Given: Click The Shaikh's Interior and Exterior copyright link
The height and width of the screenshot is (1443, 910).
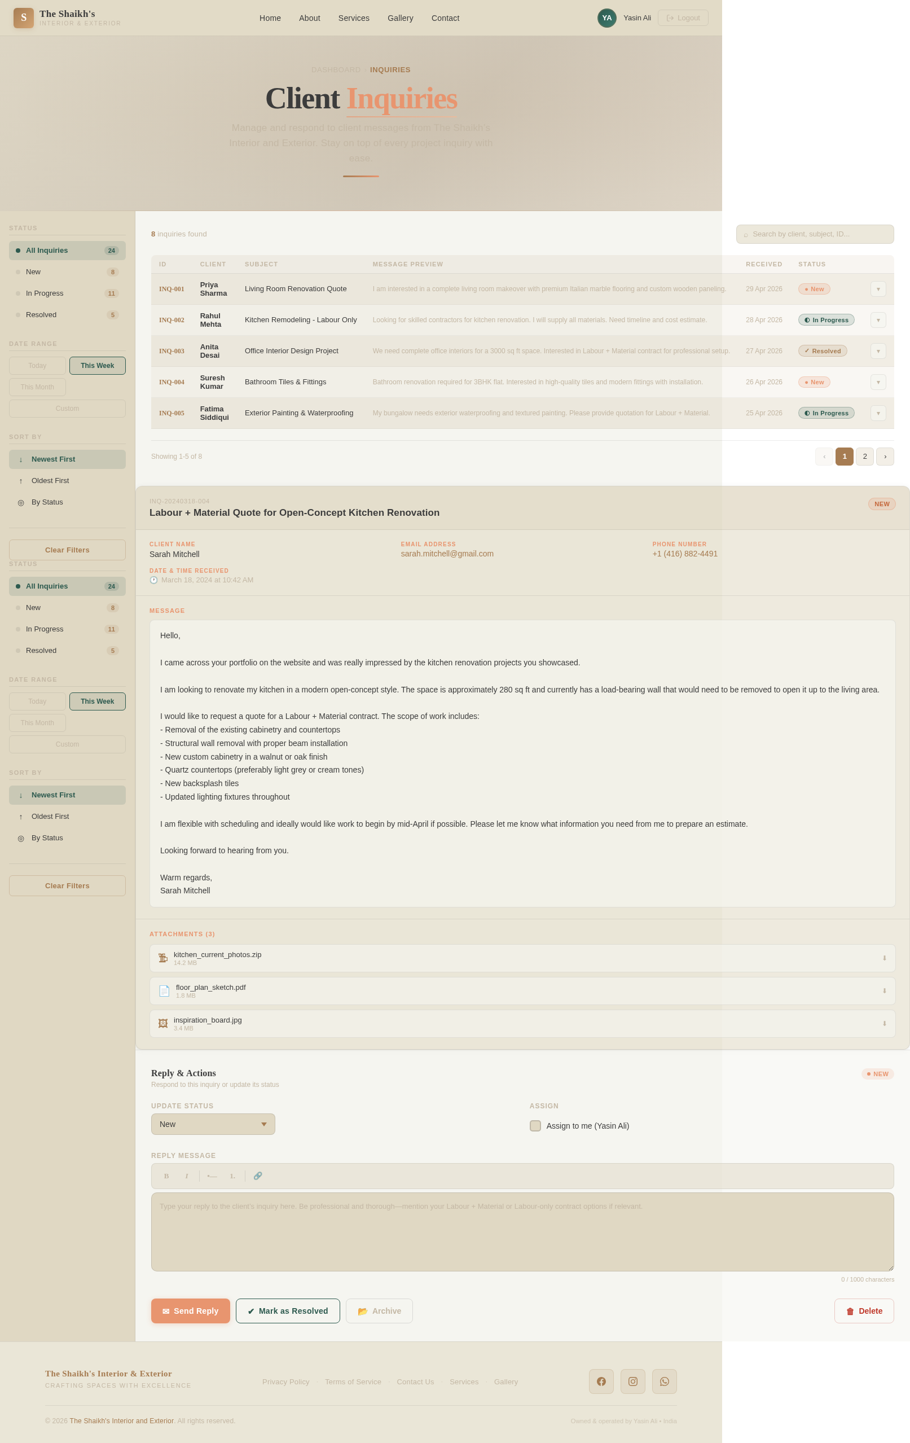Looking at the screenshot, I should click(x=122, y=1421).
